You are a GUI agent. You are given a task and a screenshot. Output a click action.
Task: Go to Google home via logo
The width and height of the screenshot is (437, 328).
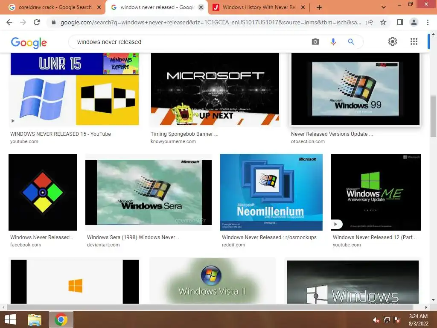pos(29,43)
